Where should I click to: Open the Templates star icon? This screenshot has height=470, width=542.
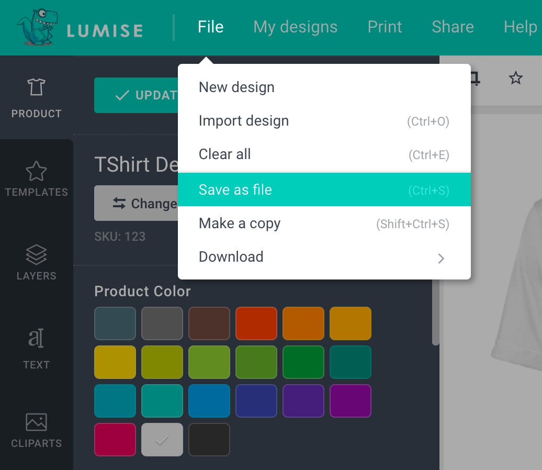click(x=36, y=171)
